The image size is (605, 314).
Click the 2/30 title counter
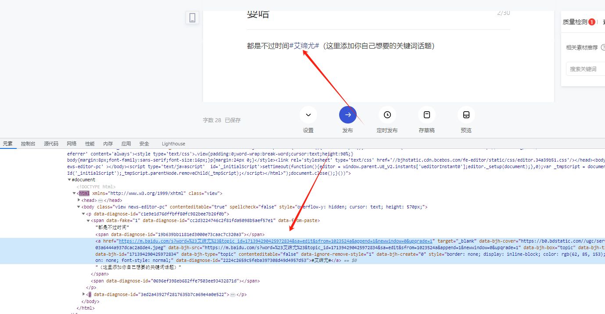tap(504, 13)
